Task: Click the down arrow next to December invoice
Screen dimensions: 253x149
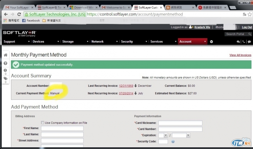Action: (x=136, y=86)
